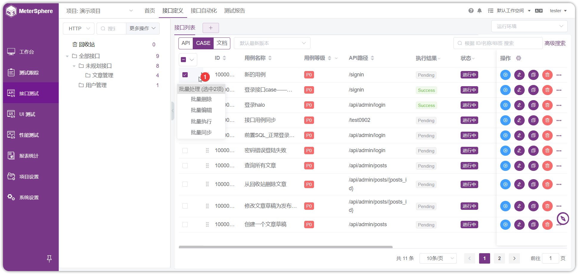Viewport: 578px width, 274px height.
Task: Copy the 接口用例同步 case with copy icon
Action: (x=533, y=120)
